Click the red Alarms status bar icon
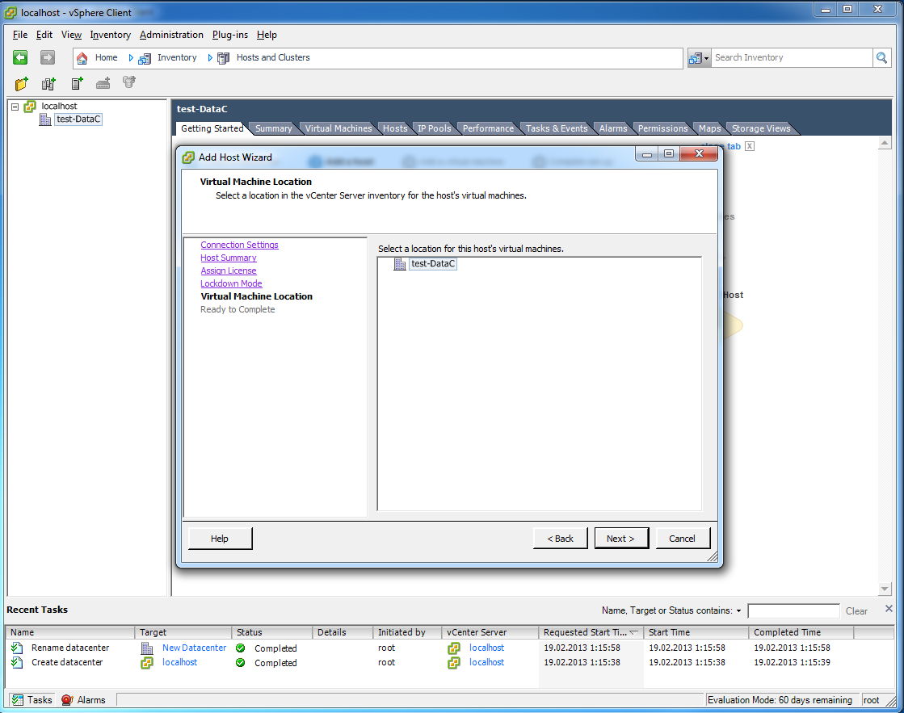Viewport: 904px width, 713px height. pyautogui.click(x=67, y=700)
